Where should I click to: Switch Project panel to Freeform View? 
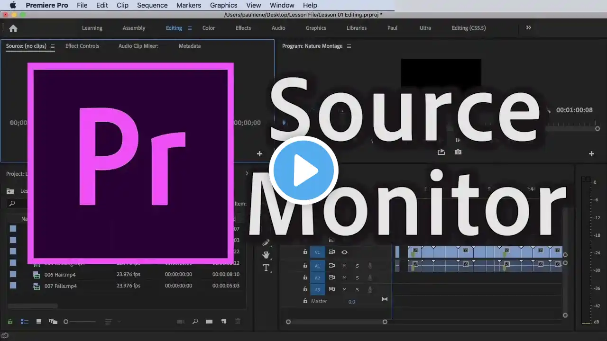(x=53, y=322)
